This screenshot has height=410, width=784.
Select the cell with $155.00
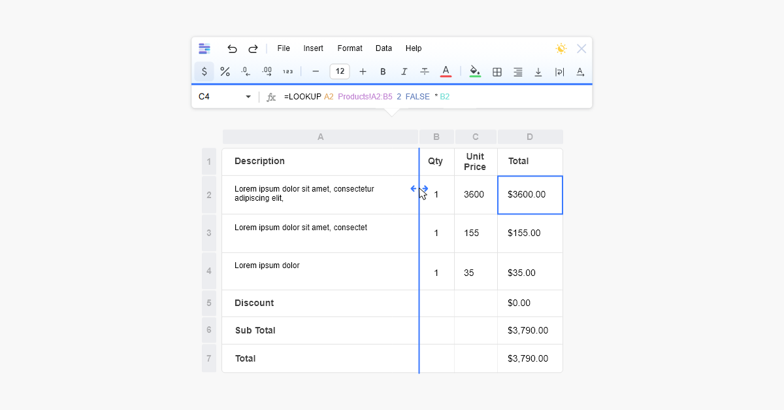click(530, 233)
